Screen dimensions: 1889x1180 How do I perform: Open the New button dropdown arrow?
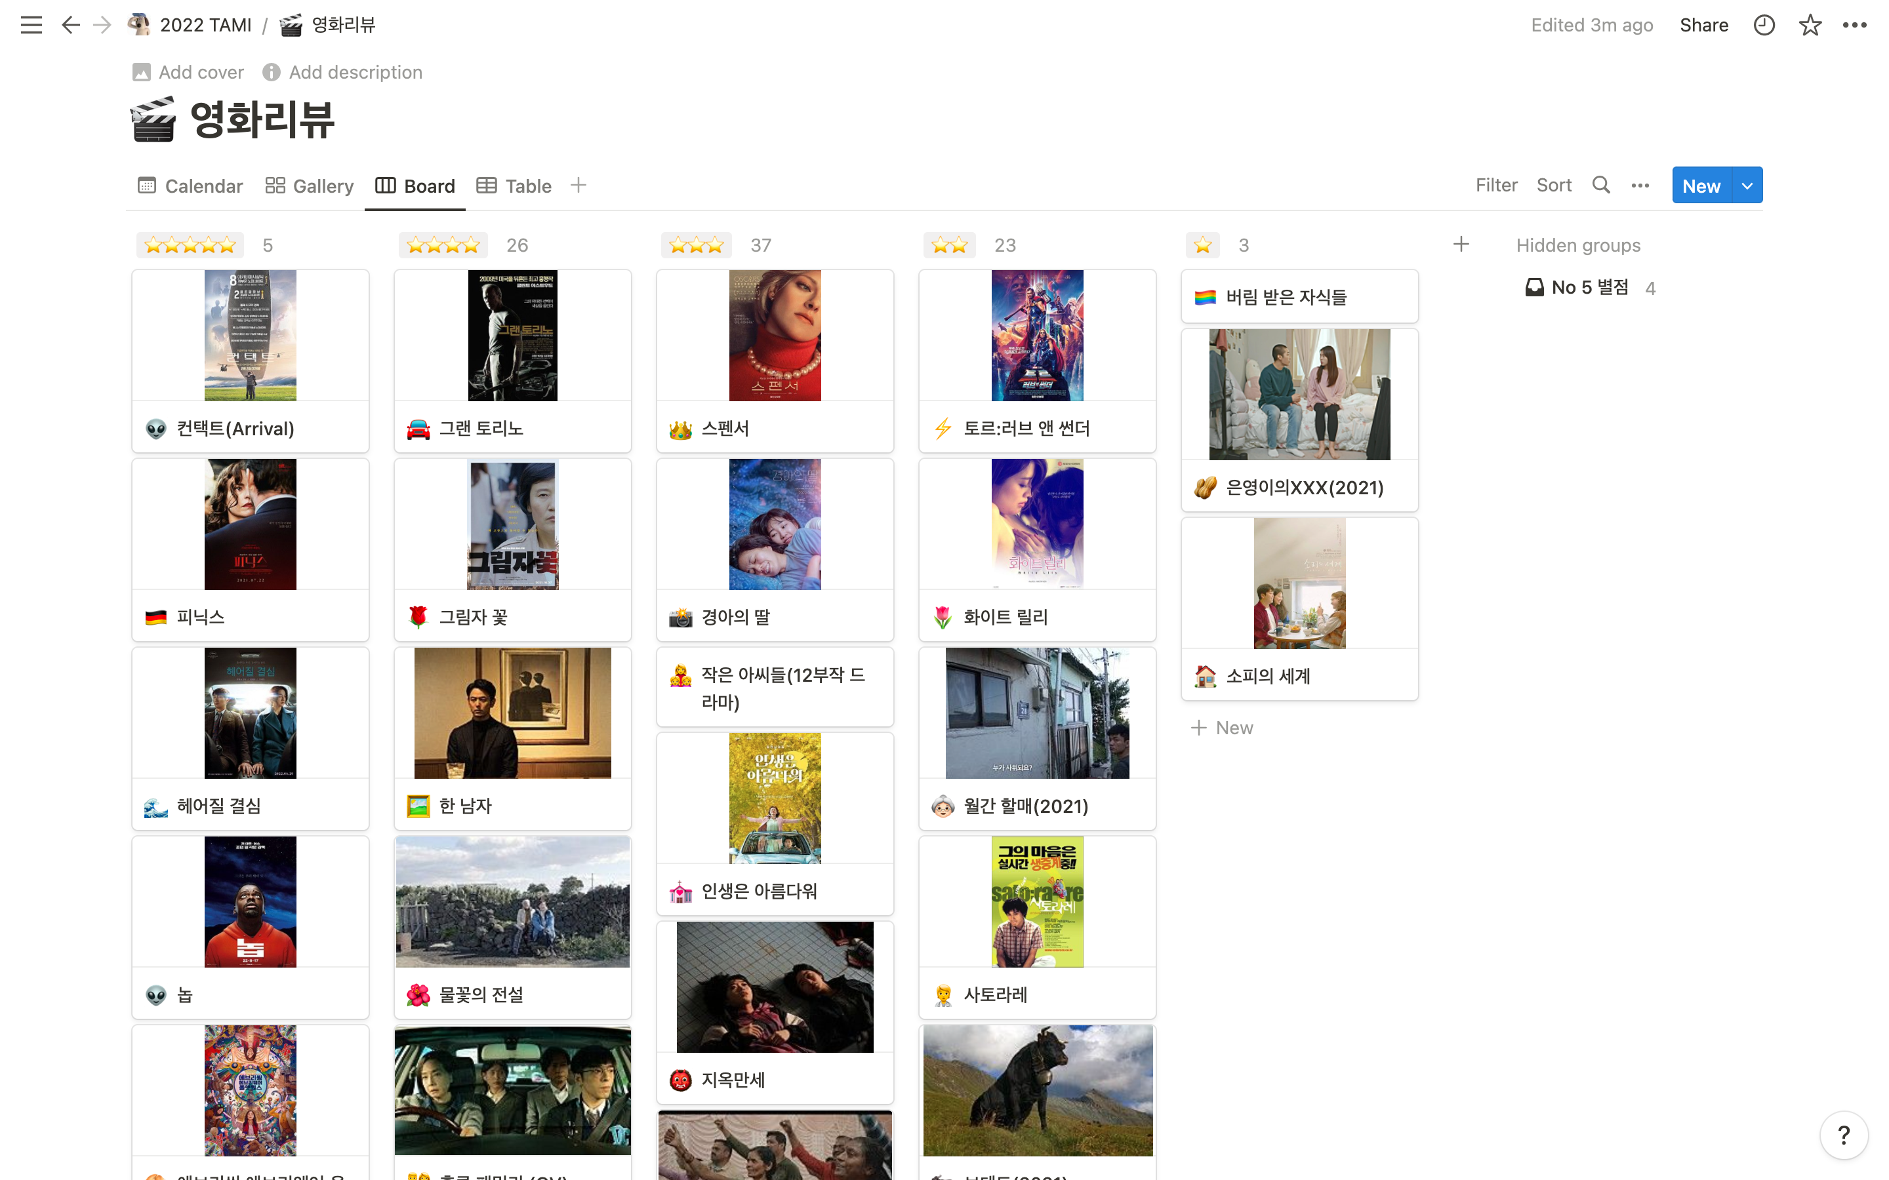pos(1747,186)
